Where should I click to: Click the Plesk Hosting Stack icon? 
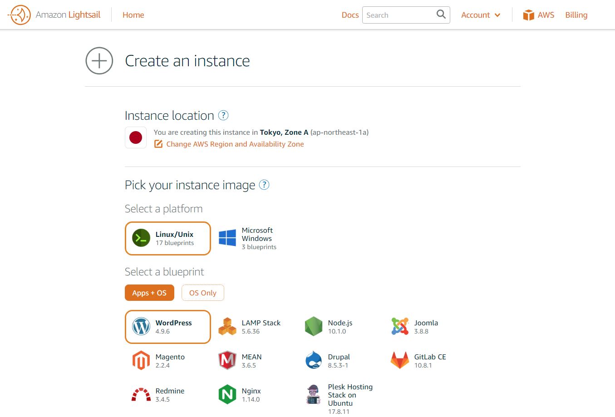[314, 394]
